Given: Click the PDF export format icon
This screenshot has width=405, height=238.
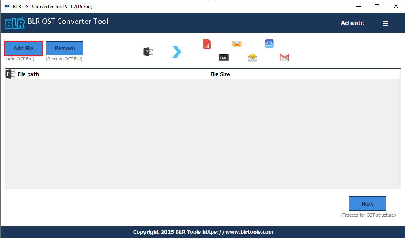Looking at the screenshot, I should pyautogui.click(x=207, y=44).
